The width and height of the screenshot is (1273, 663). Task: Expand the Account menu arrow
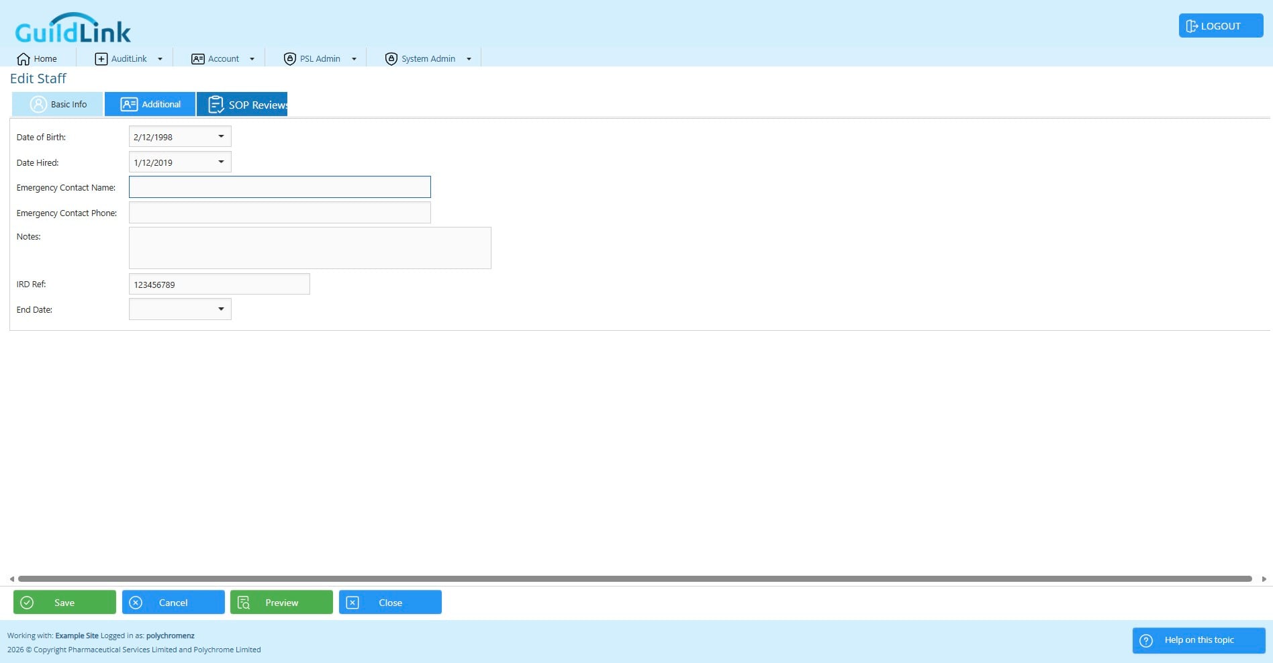click(x=252, y=59)
